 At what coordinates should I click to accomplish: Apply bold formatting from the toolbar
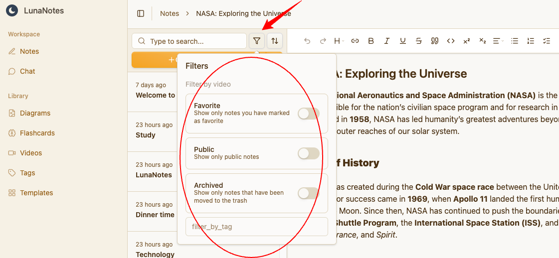click(x=371, y=41)
